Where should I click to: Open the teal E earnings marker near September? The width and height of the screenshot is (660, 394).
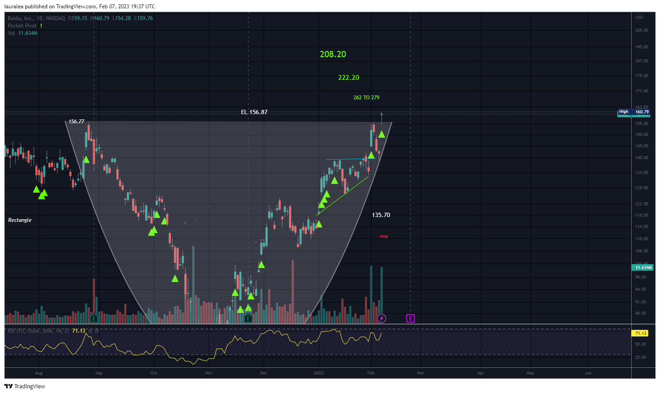point(94,319)
